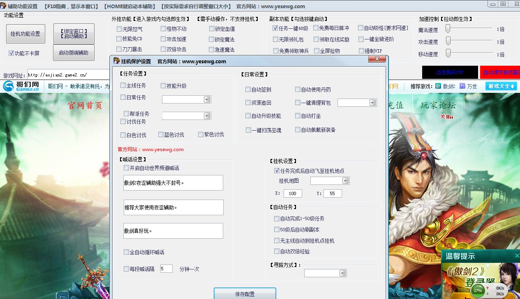520x299 pixels.
Task: Click the 点击购买VIP black button
Action: [450, 72]
